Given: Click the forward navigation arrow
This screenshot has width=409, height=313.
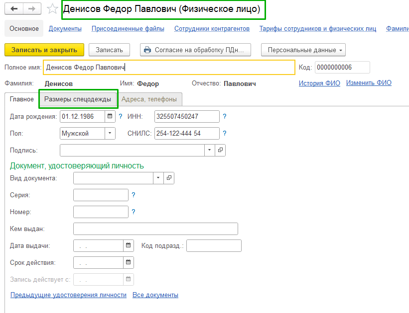Looking at the screenshot, I should click(x=32, y=9).
